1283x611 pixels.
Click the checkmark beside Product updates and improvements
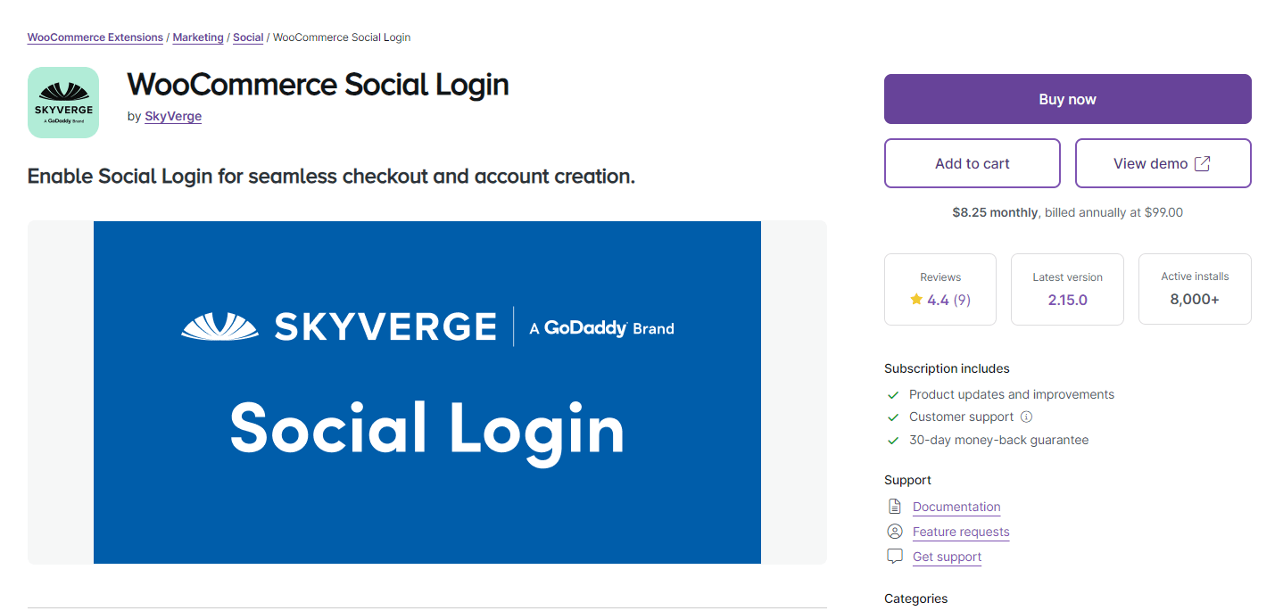(x=892, y=393)
